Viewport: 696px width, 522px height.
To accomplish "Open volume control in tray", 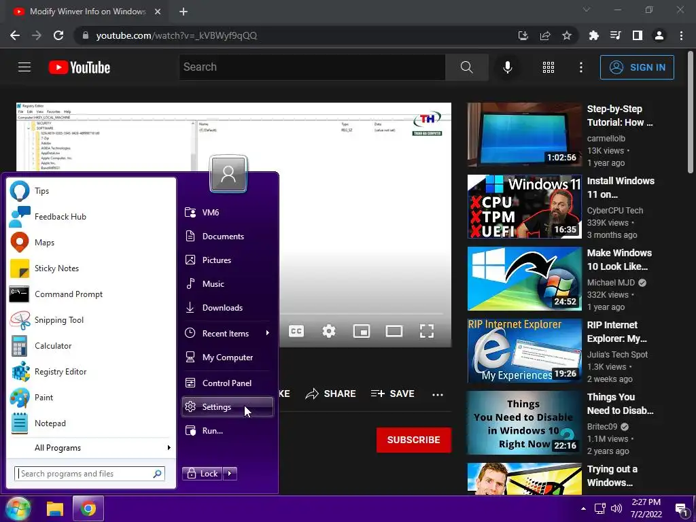I will pyautogui.click(x=616, y=508).
